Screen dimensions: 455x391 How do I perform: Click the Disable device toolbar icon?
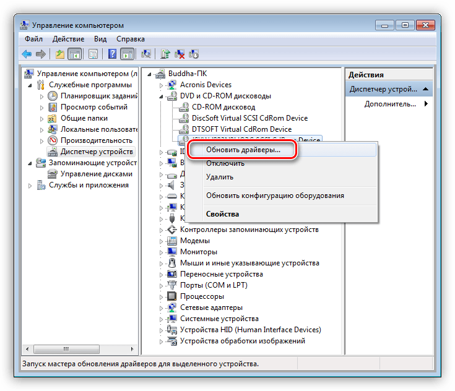click(194, 54)
